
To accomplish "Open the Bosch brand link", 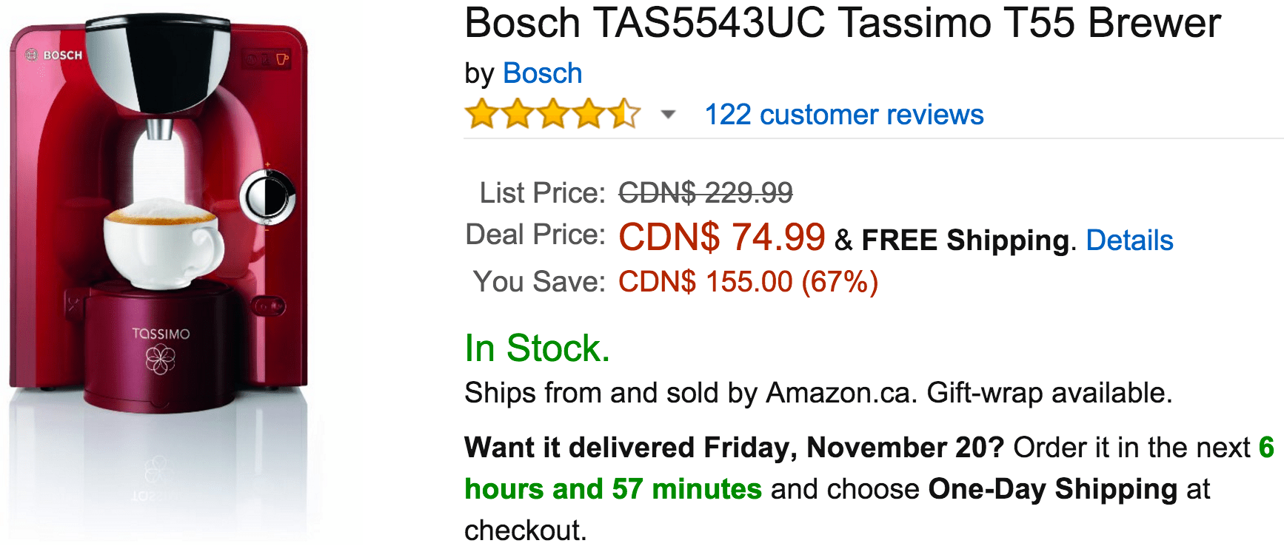I will [542, 73].
